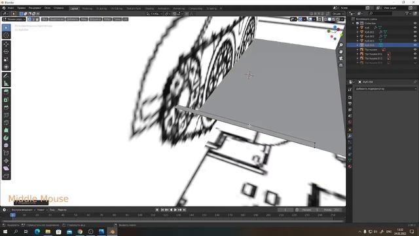Image resolution: width=419 pixels, height=236 pixels.
Task: Expand the Пустышка tree row
Action: click(x=357, y=50)
